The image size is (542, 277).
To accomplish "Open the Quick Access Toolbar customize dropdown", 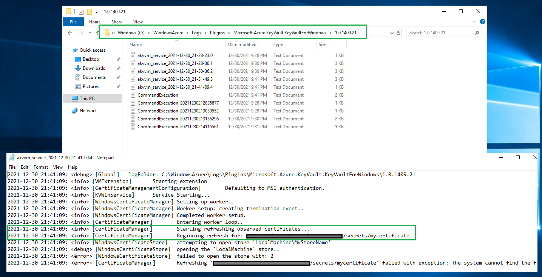I will pyautogui.click(x=96, y=12).
